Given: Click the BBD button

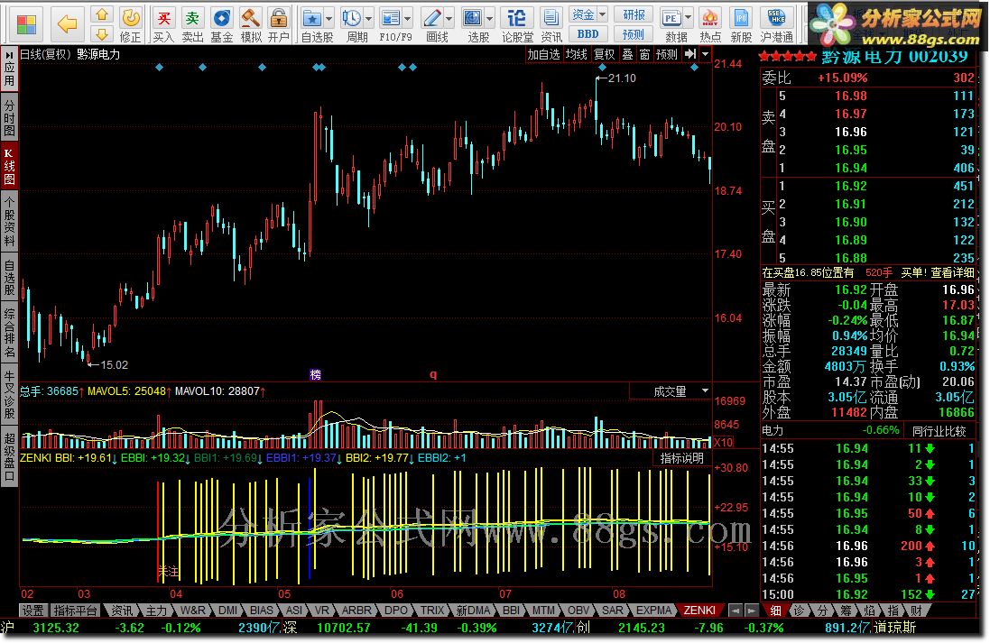Looking at the screenshot, I should point(588,34).
